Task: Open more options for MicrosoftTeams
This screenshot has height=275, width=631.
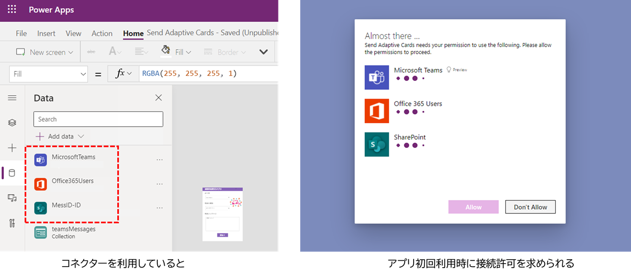Action: coord(159,160)
